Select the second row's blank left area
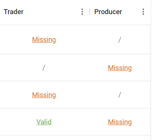This screenshot has height=140, width=153. (x=19, y=68)
